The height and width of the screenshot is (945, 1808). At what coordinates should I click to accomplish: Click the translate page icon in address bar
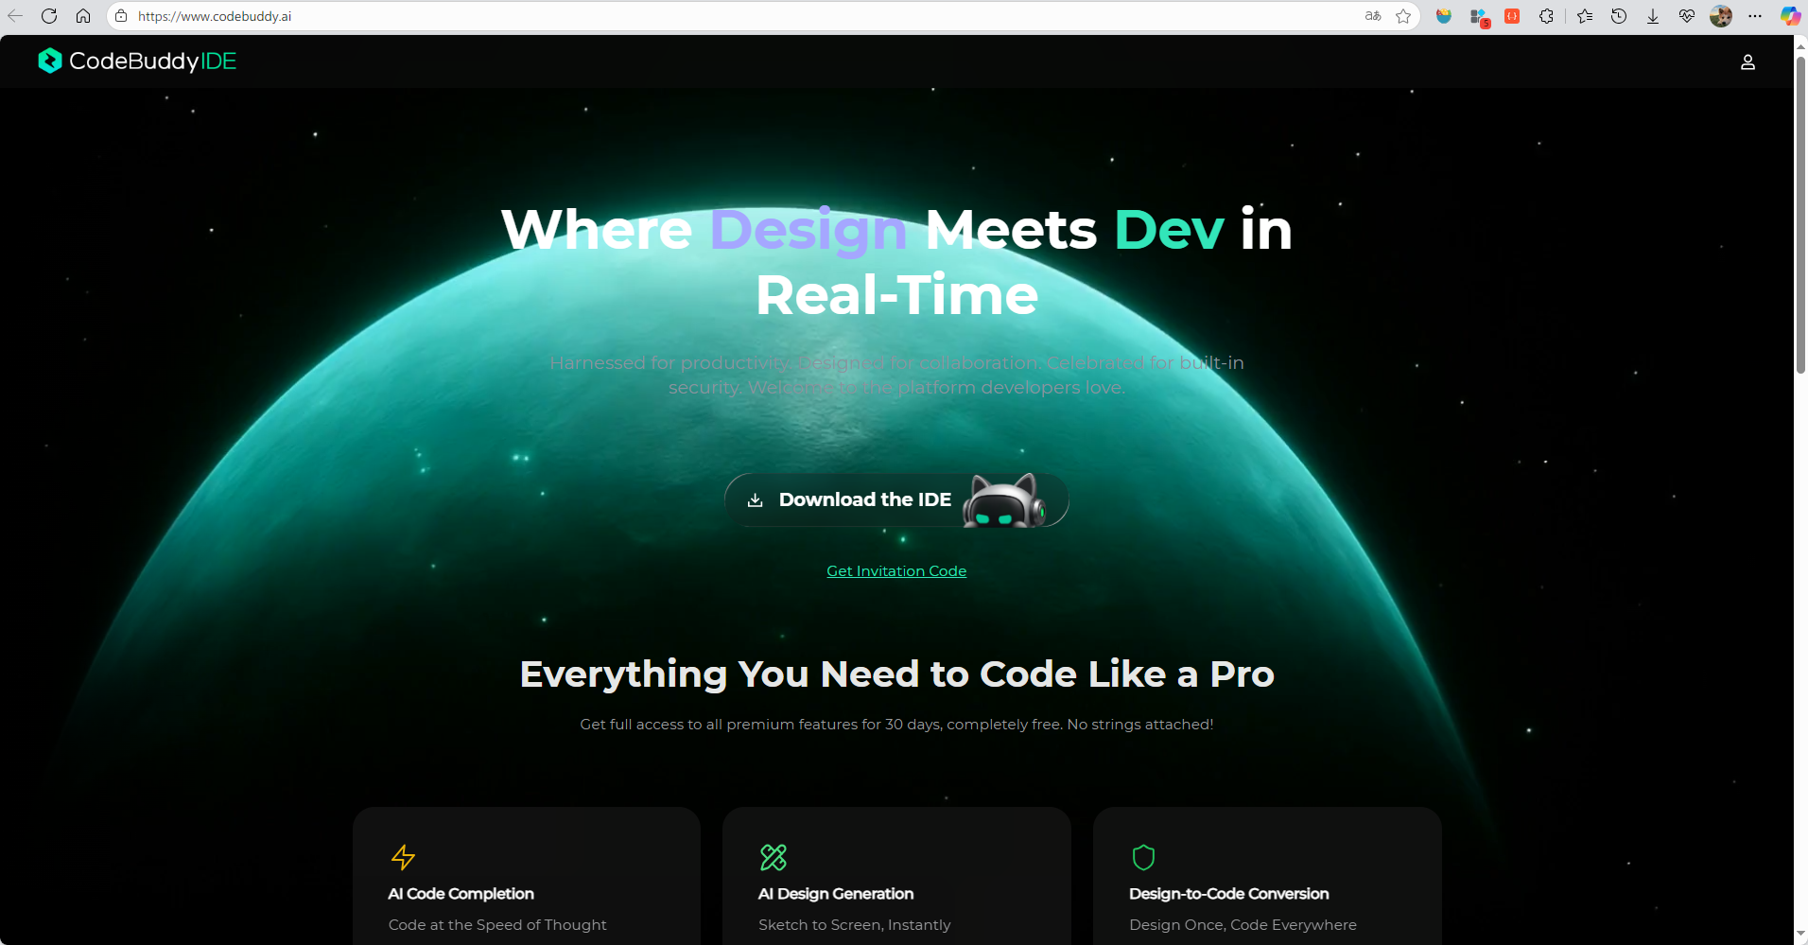pyautogui.click(x=1373, y=16)
